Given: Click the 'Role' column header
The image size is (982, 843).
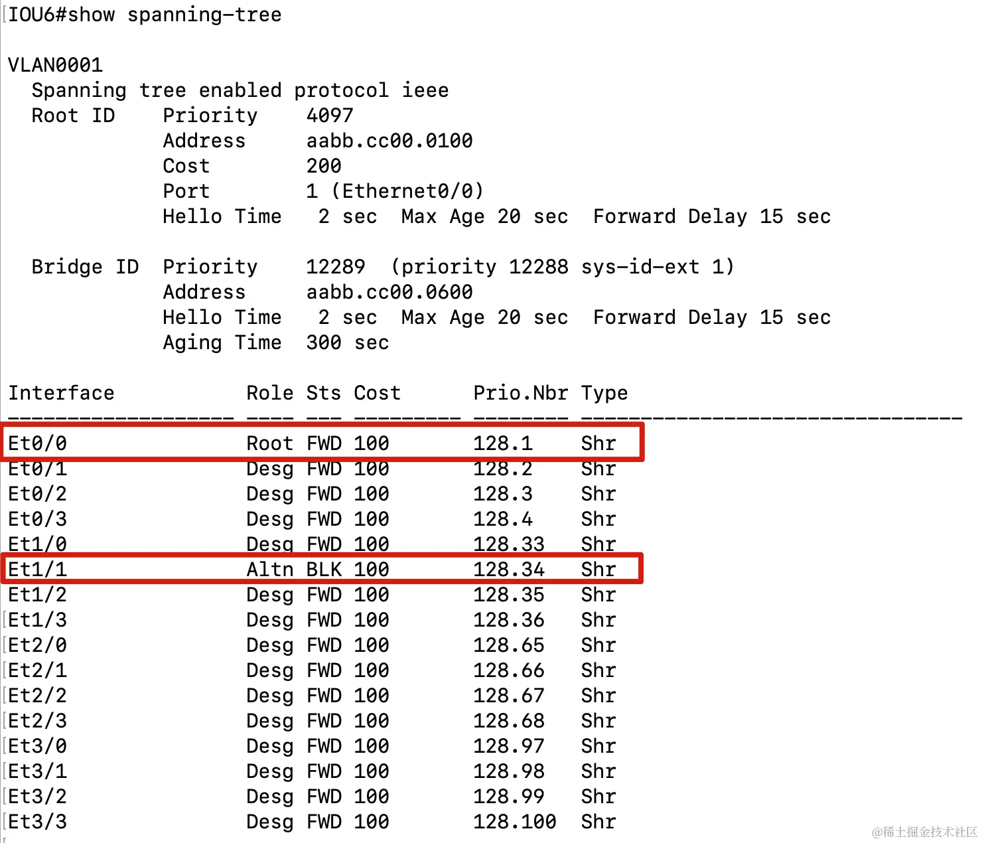Looking at the screenshot, I should (x=270, y=393).
